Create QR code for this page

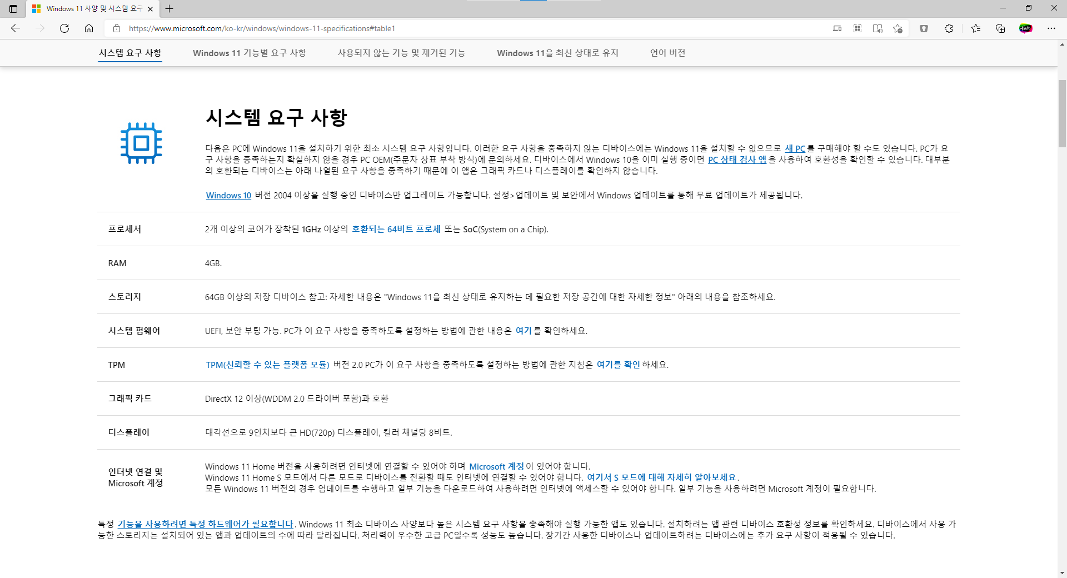point(857,28)
